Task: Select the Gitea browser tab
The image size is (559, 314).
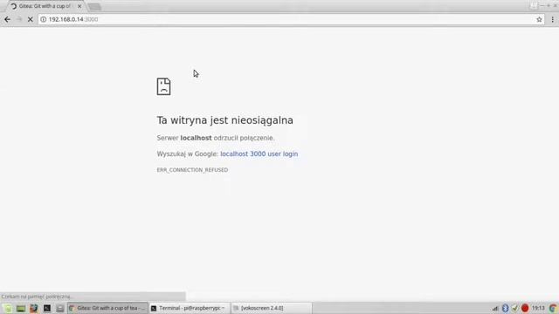Action: pos(45,6)
